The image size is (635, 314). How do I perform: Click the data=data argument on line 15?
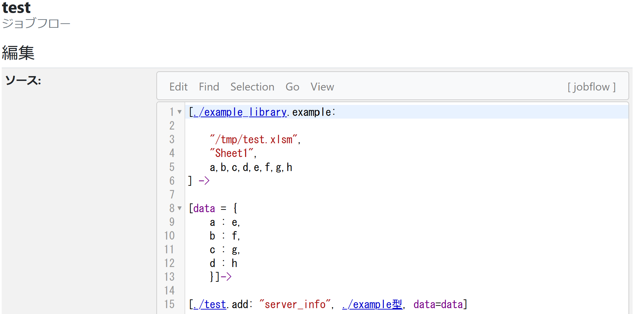[438, 304]
